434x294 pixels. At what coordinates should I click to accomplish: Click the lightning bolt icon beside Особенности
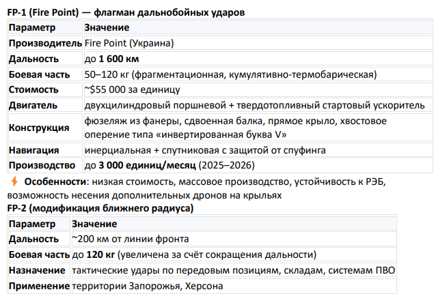click(14, 181)
